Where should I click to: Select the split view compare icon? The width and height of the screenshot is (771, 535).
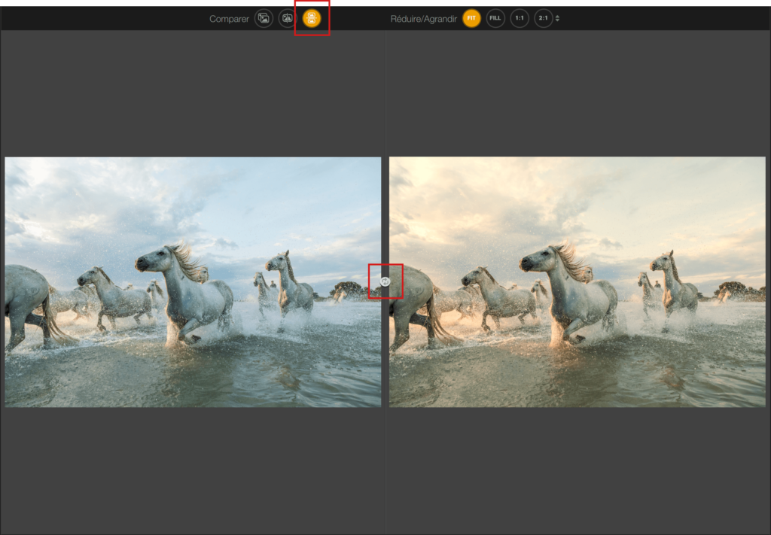(x=287, y=19)
